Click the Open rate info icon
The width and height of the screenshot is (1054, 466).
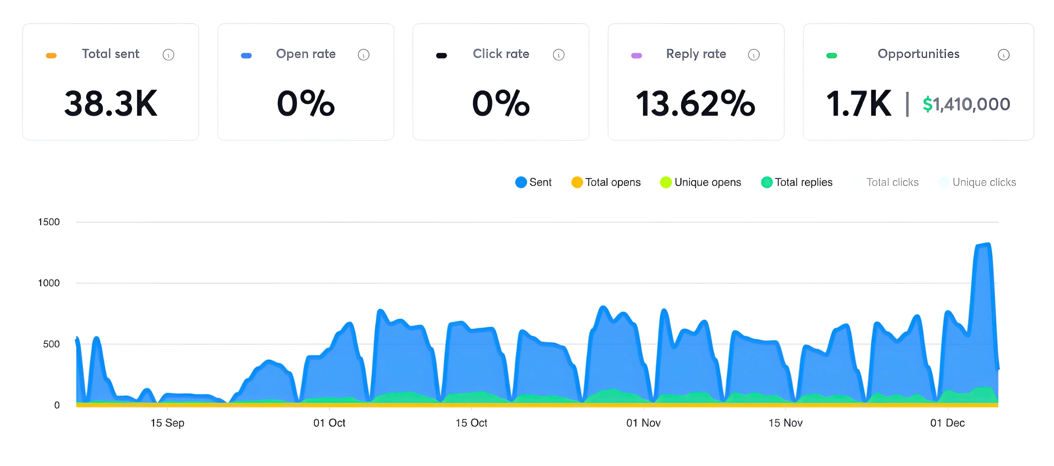pyautogui.click(x=363, y=55)
